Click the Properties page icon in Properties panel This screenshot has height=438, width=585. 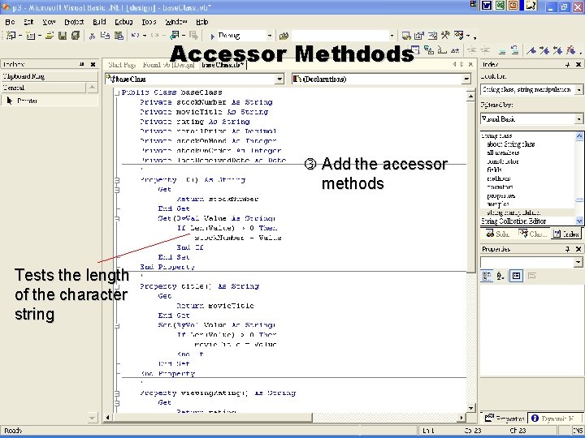click(x=517, y=276)
